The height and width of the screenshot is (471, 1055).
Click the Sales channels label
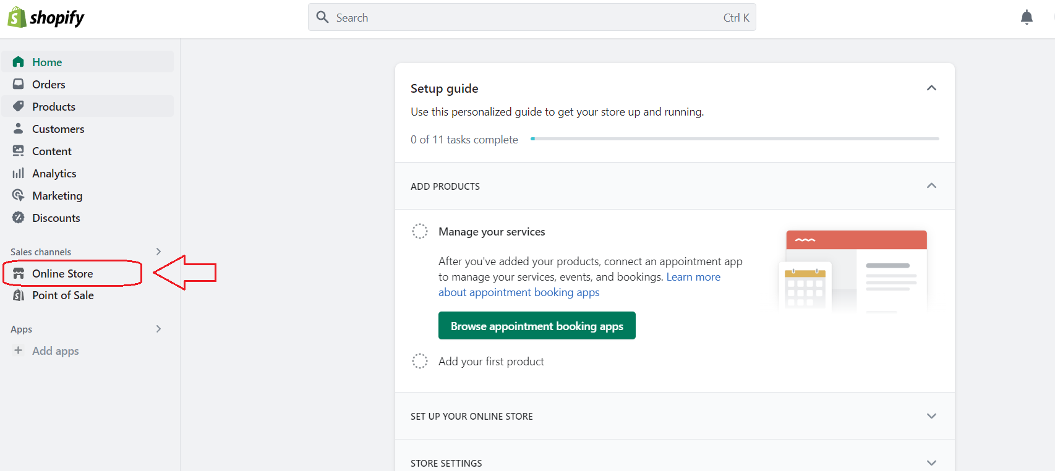click(x=41, y=252)
